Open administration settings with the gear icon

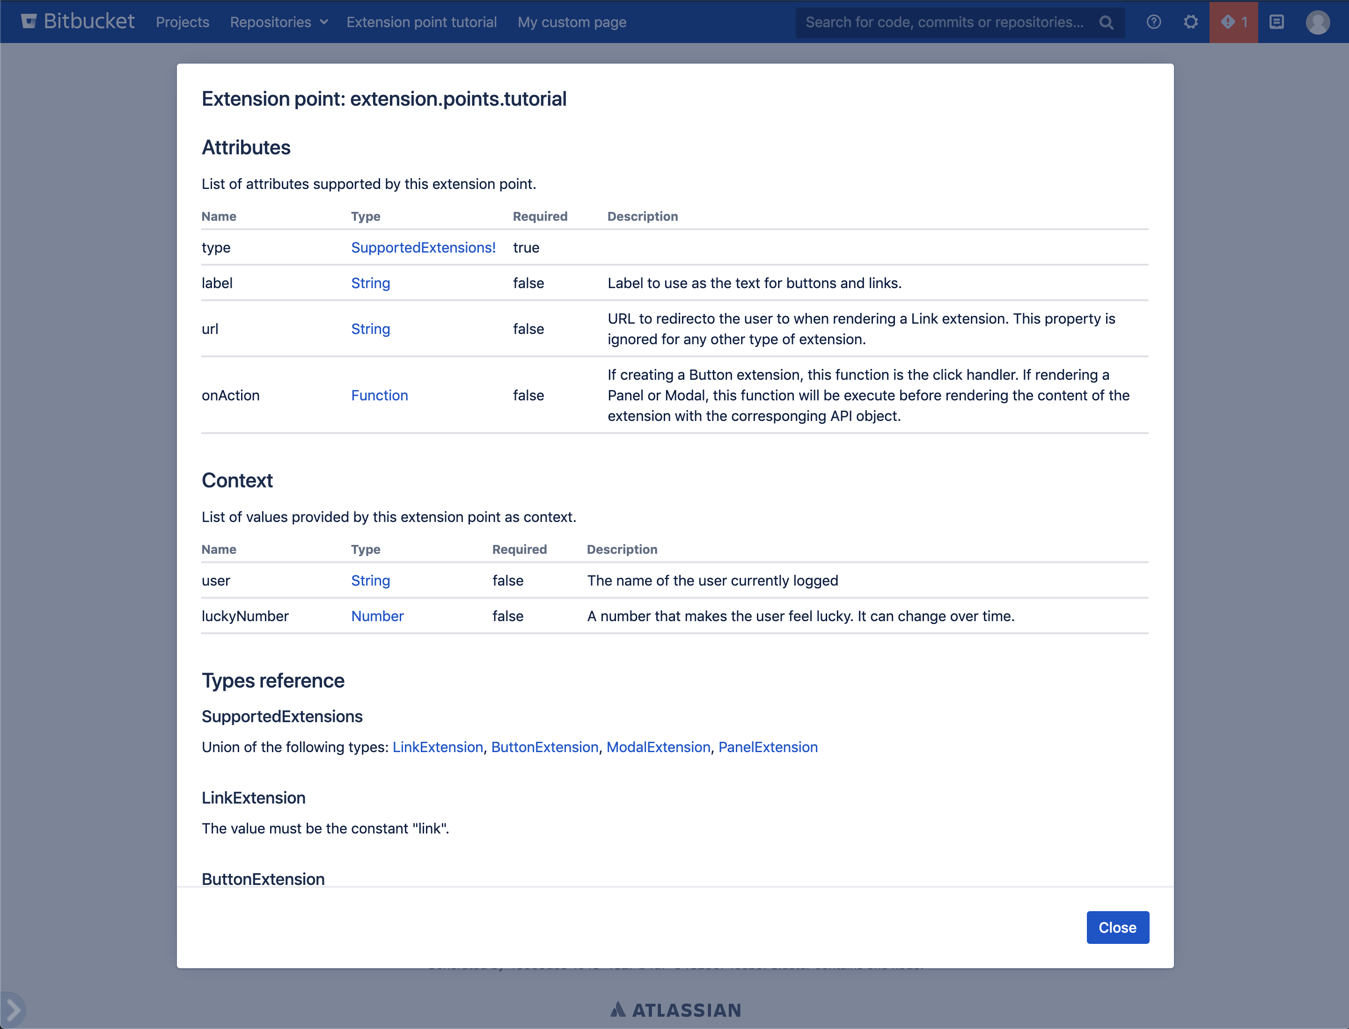click(x=1191, y=22)
